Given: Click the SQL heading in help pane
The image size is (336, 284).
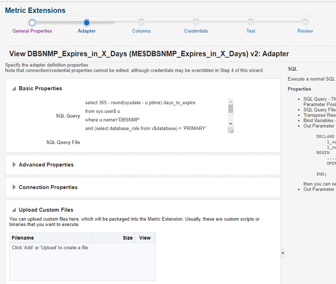Looking at the screenshot, I should pyautogui.click(x=293, y=69).
